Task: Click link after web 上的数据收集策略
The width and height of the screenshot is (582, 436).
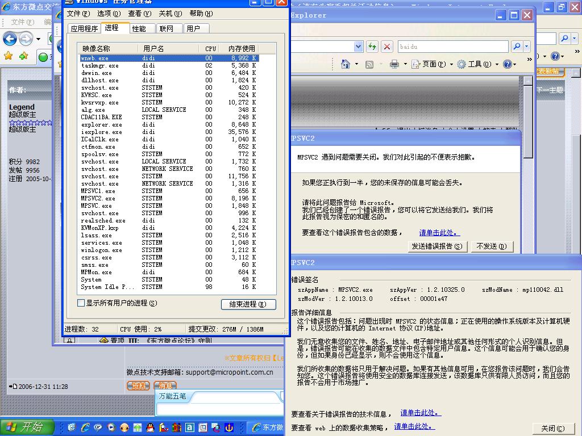Action: (x=414, y=427)
